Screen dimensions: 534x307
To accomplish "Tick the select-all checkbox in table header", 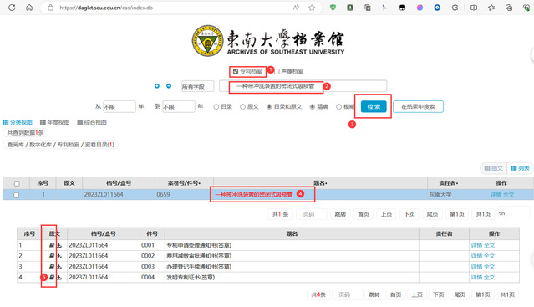I will tap(17, 183).
